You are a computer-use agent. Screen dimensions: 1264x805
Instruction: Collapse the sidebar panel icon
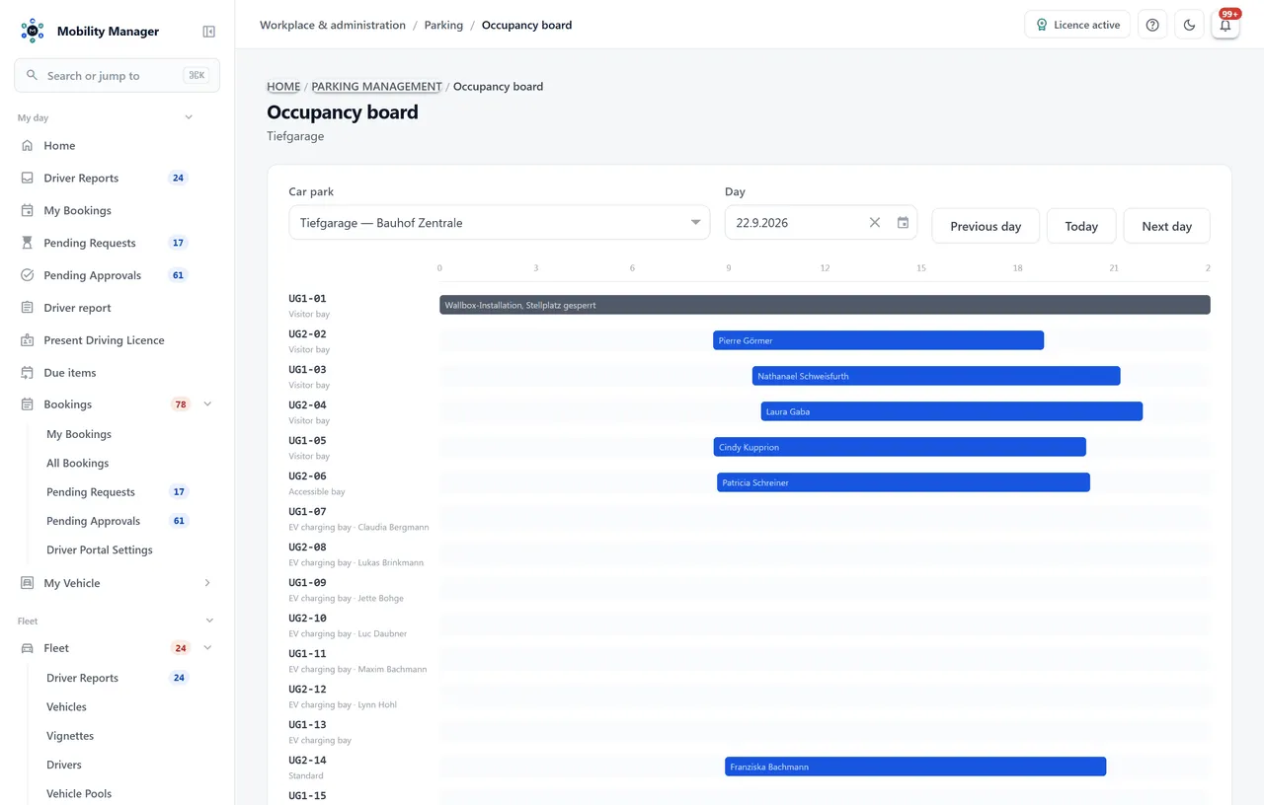[208, 32]
